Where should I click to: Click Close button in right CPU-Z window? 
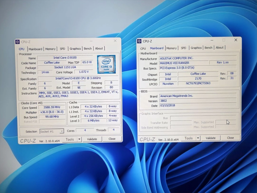tap(231, 138)
